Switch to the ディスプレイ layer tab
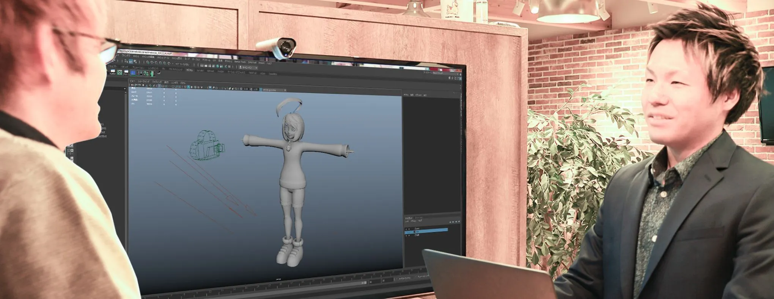The width and height of the screenshot is (774, 299). (409, 218)
